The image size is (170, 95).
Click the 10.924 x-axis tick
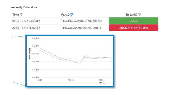102,80
